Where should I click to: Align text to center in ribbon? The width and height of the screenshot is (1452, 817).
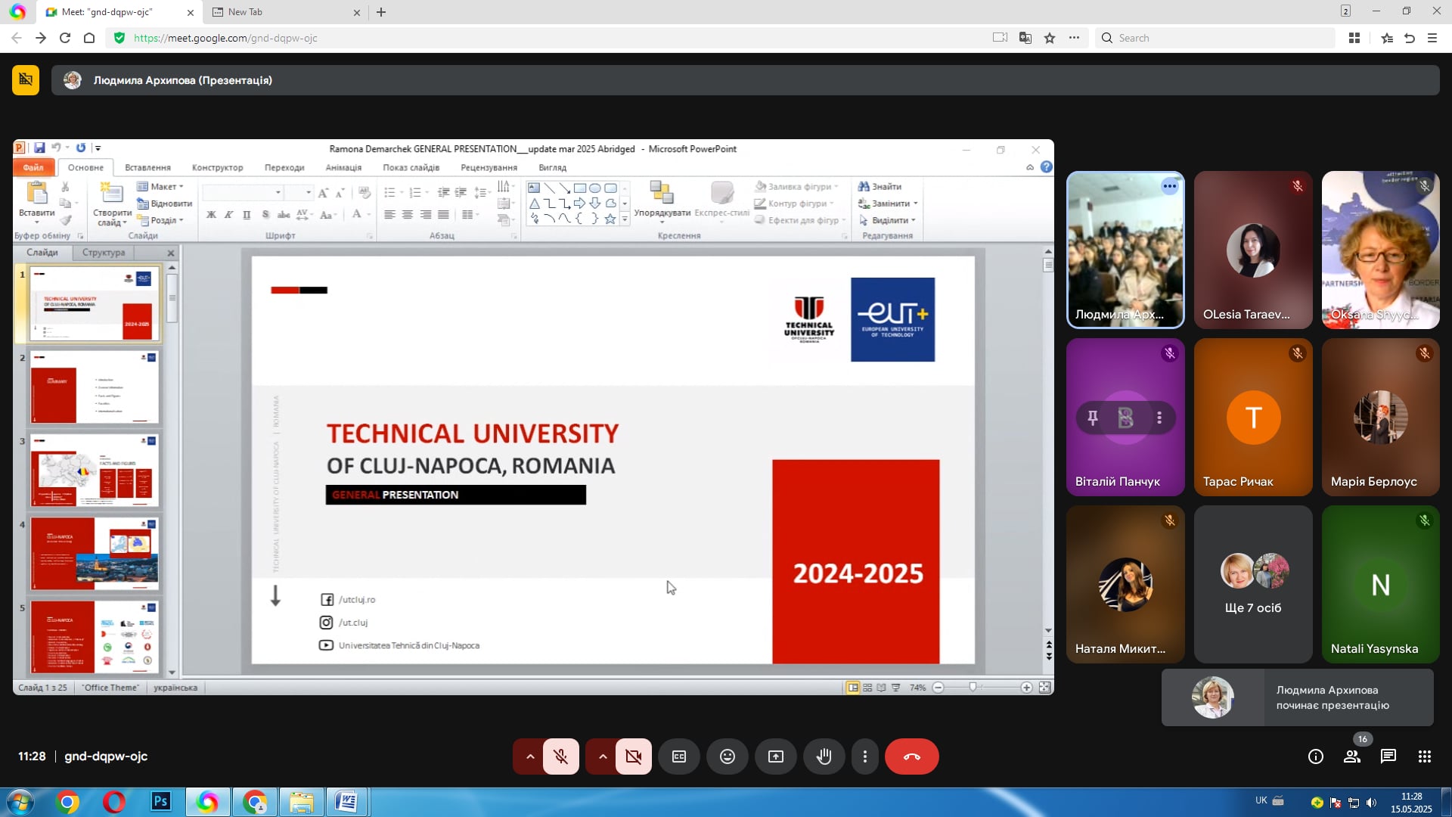[x=407, y=215]
